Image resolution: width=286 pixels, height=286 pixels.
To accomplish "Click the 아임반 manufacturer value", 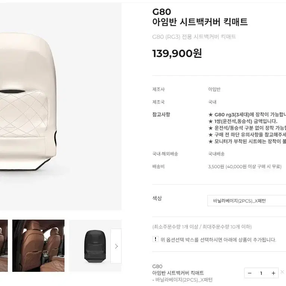I will tap(214, 89).
